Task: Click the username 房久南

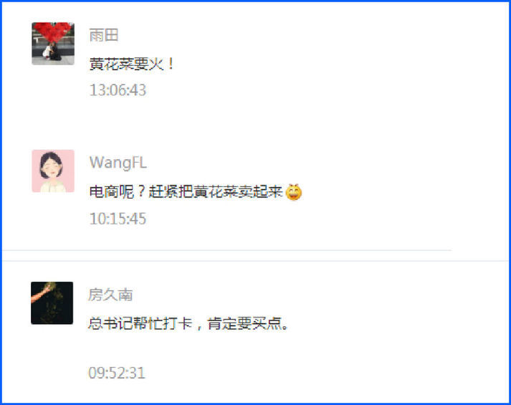Action: point(110,295)
